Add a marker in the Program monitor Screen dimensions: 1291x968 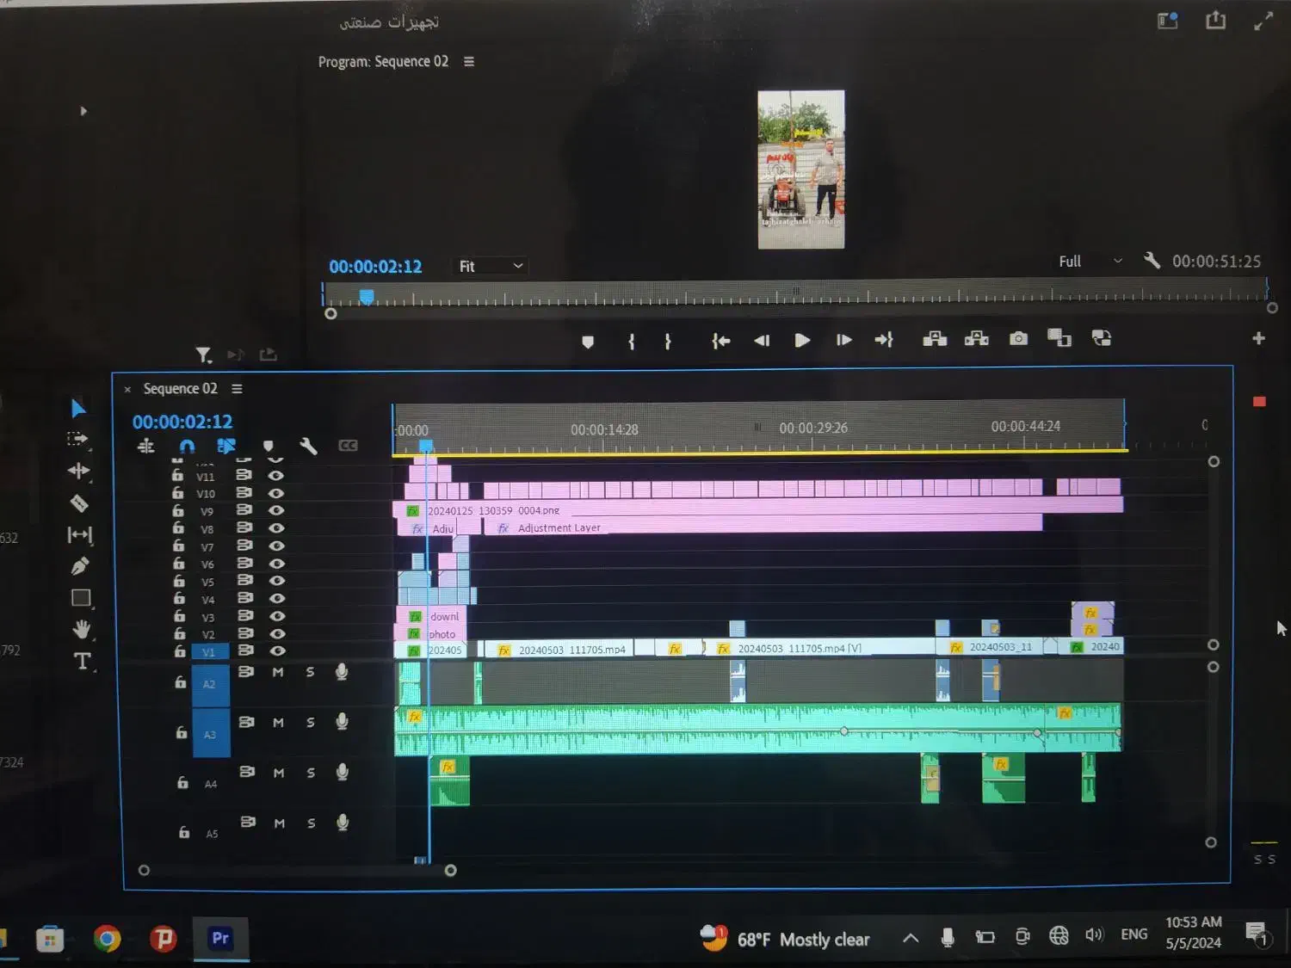pos(588,342)
